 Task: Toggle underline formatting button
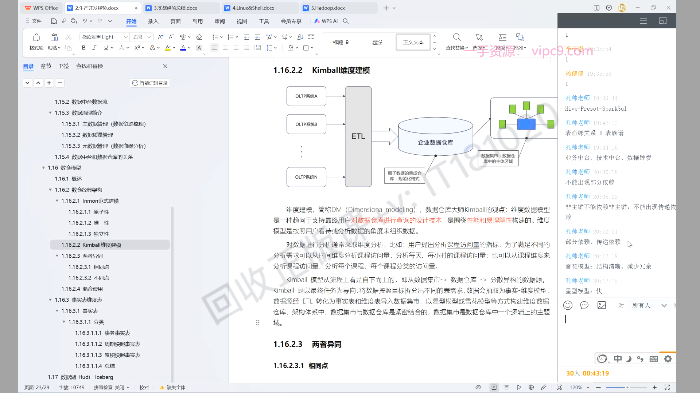pyautogui.click(x=106, y=48)
